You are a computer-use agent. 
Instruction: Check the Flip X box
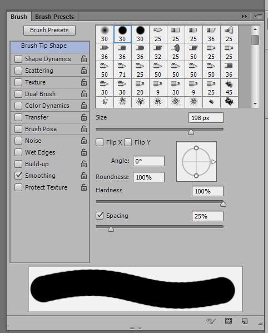coord(100,142)
